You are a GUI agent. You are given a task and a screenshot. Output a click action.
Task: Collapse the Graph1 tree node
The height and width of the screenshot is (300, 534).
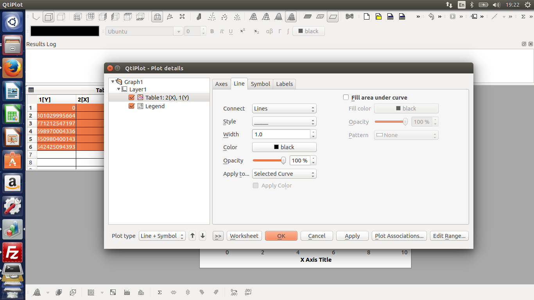pos(113,82)
